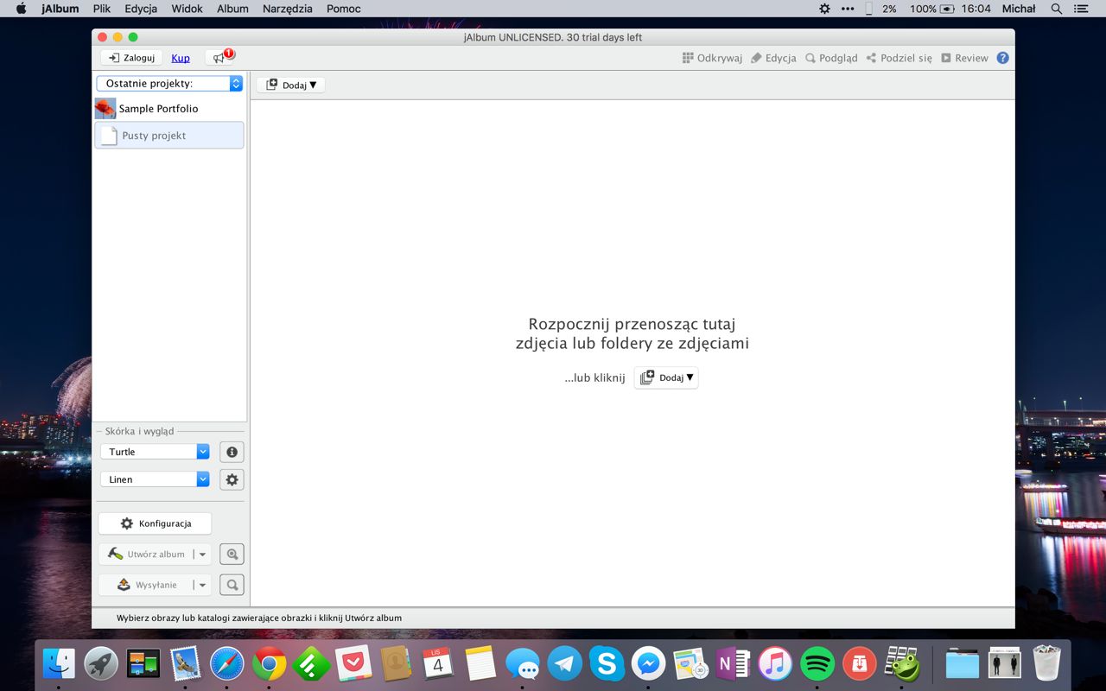Open the Kup purchase link
The height and width of the screenshot is (691, 1106).
click(x=181, y=58)
